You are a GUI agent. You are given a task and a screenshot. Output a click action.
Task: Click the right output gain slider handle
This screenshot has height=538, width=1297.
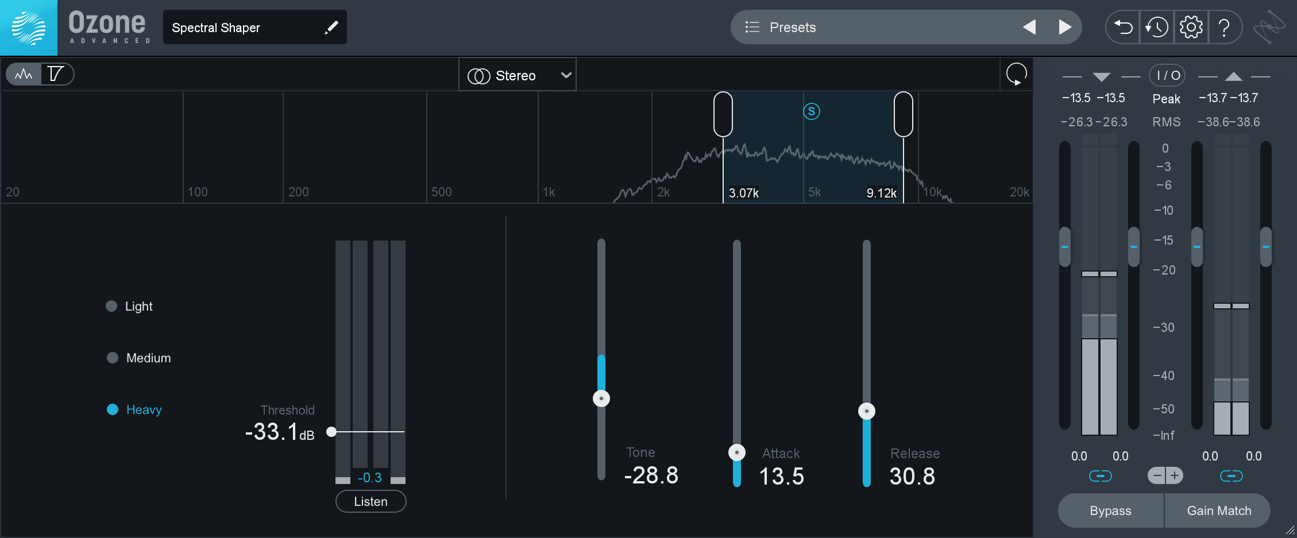(x=1266, y=247)
